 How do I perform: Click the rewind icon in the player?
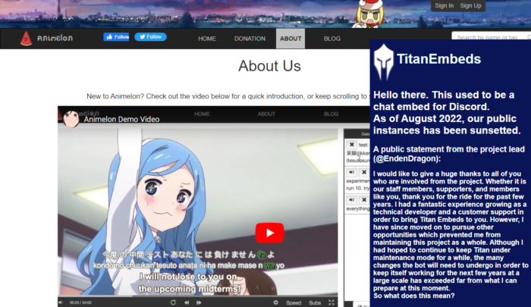click(187, 302)
